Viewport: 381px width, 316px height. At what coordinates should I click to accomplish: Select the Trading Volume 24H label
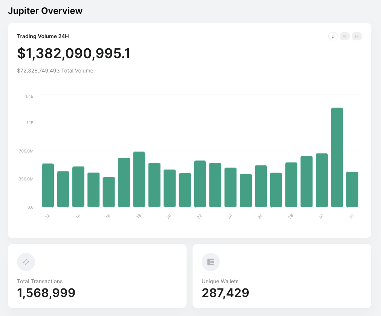[43, 37]
